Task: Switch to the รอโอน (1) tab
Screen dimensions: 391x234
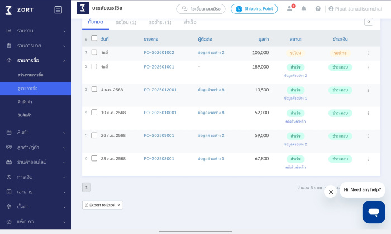Action: pos(126,22)
